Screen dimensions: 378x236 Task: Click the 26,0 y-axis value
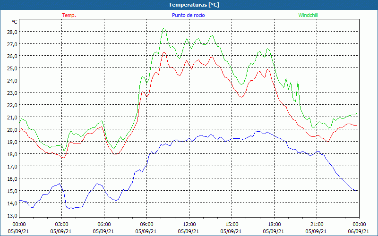(12, 56)
